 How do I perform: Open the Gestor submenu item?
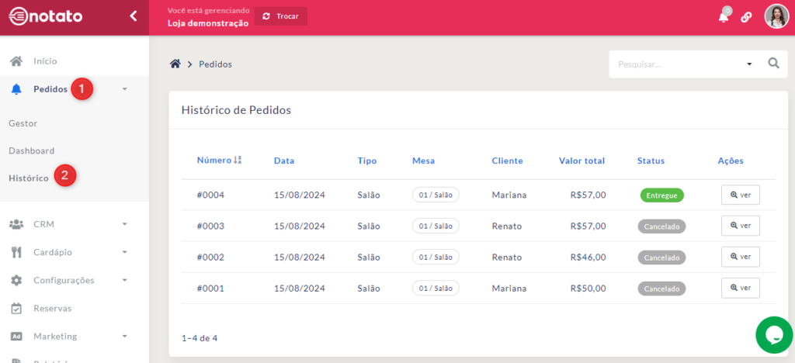click(23, 123)
